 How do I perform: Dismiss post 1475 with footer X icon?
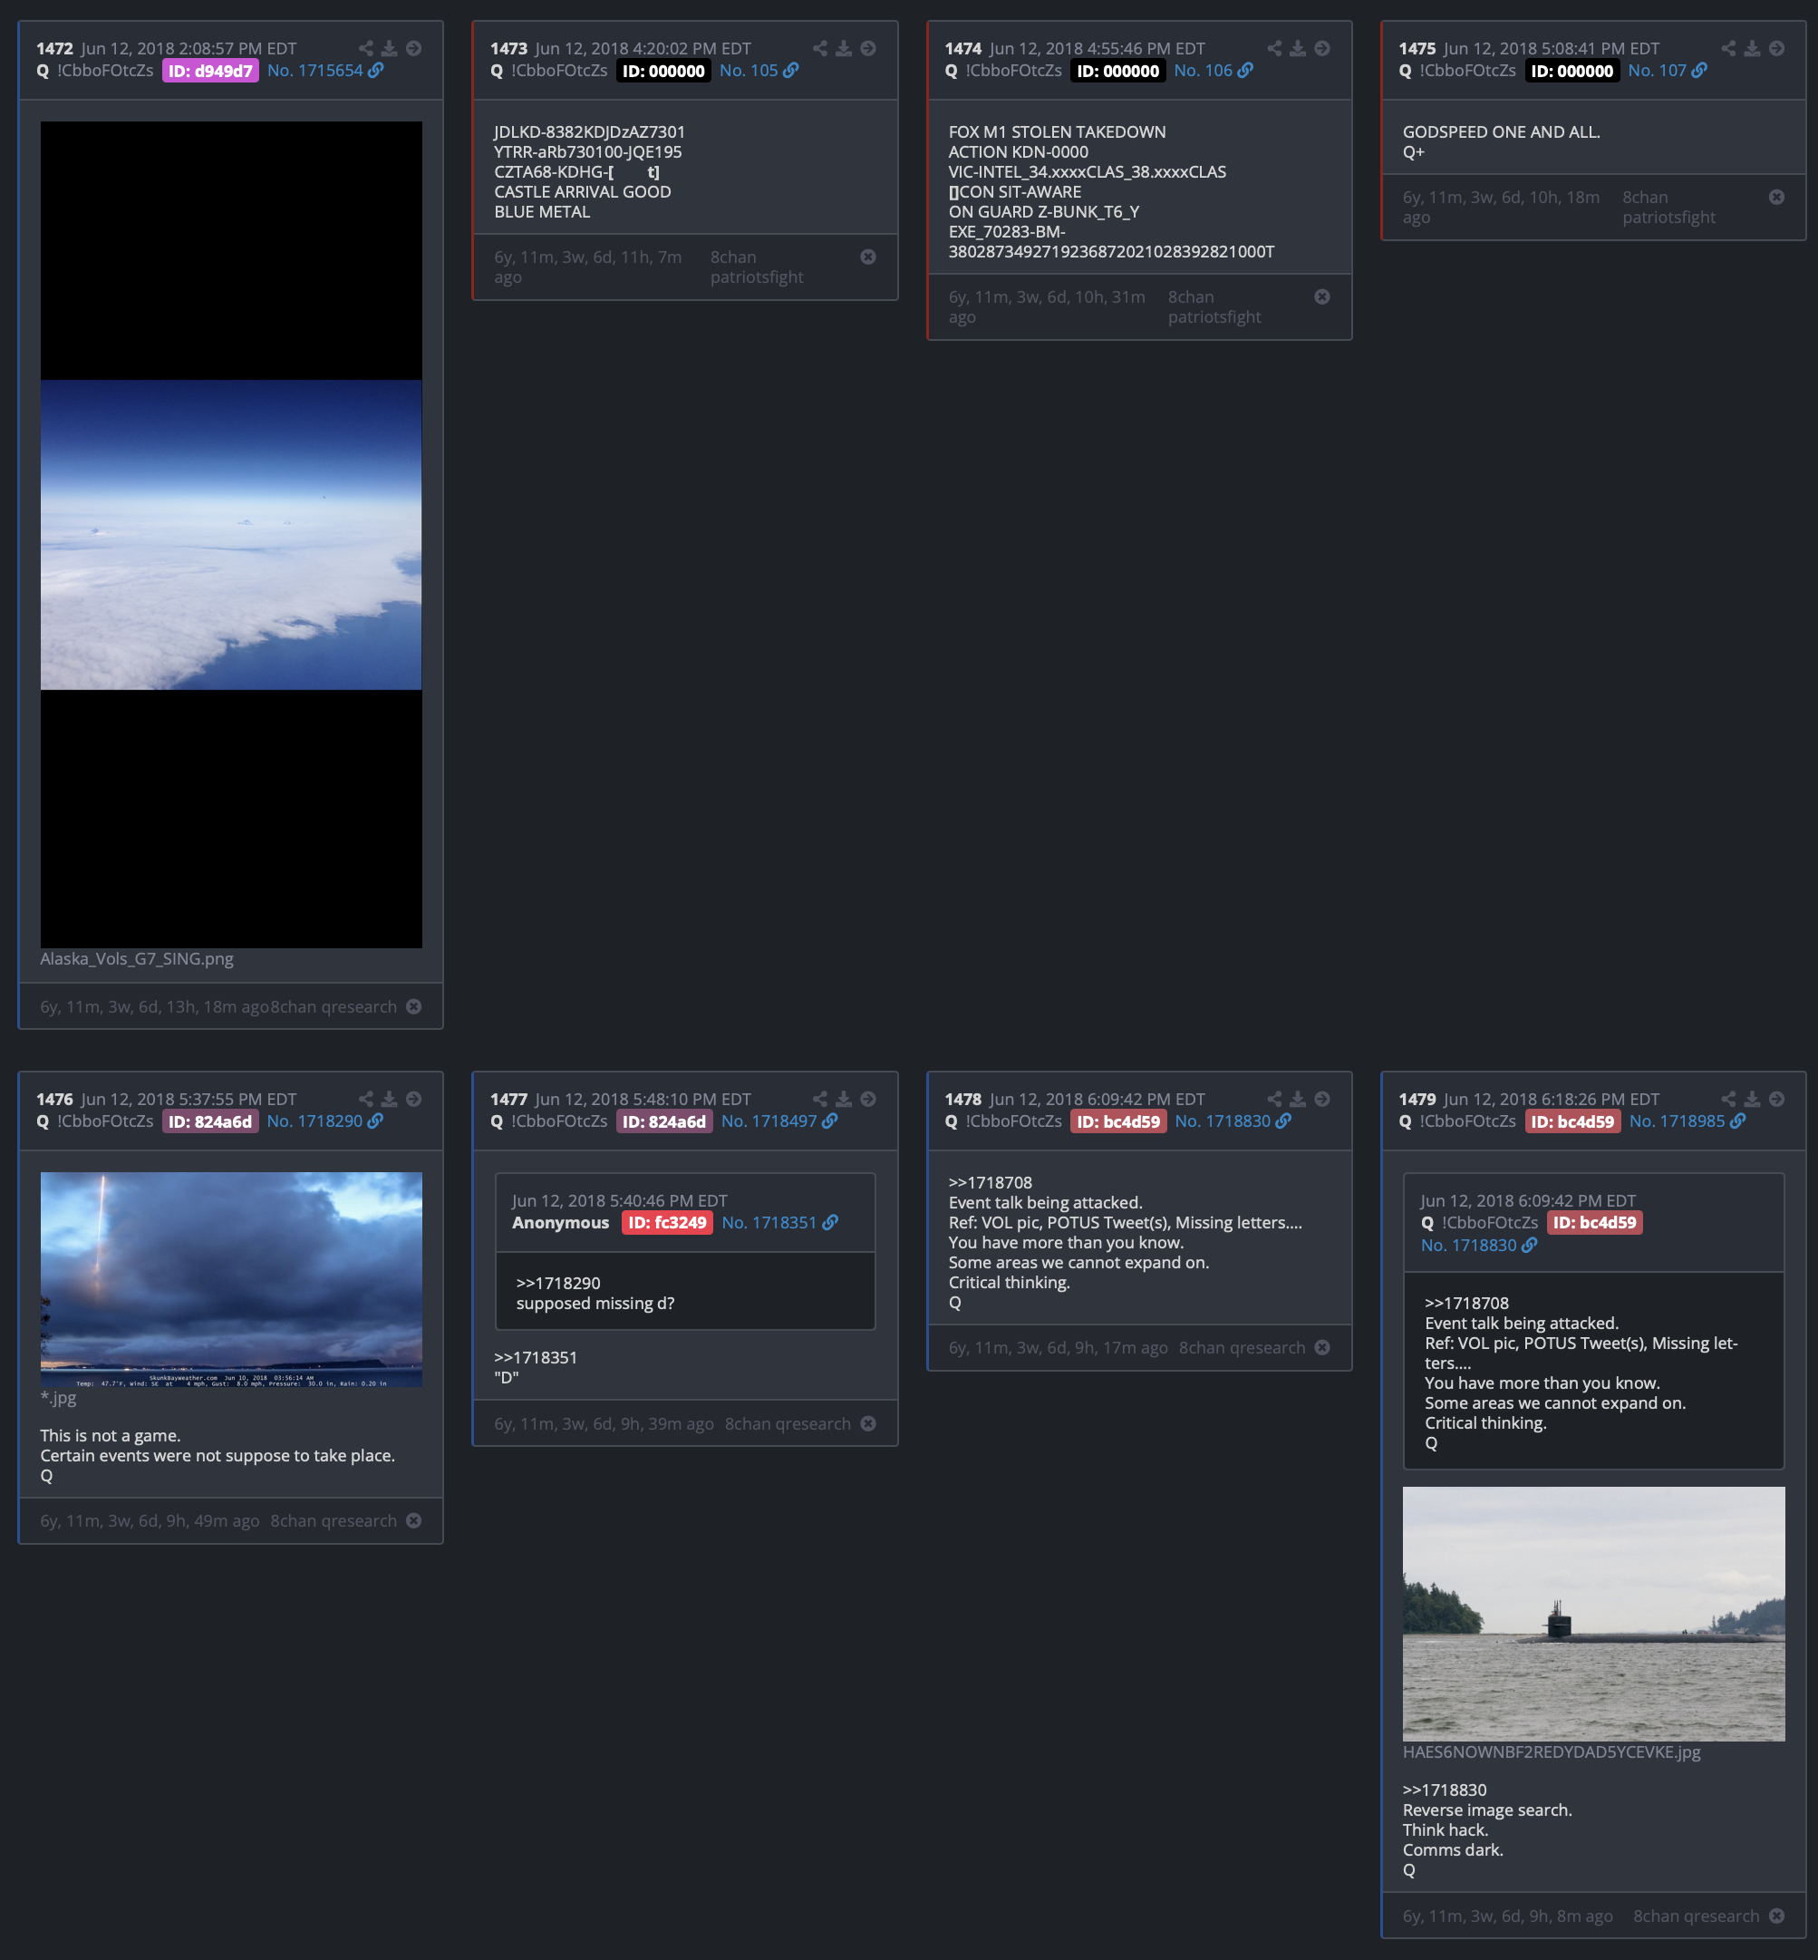click(1777, 197)
